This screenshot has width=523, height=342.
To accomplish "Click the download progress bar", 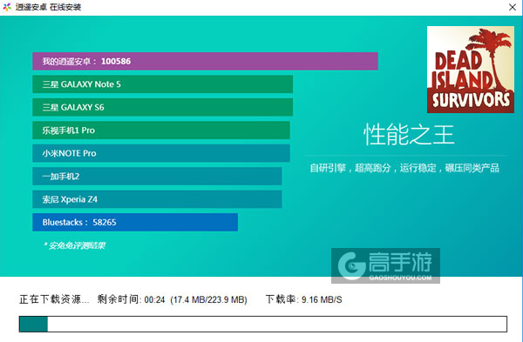I will tap(263, 324).
